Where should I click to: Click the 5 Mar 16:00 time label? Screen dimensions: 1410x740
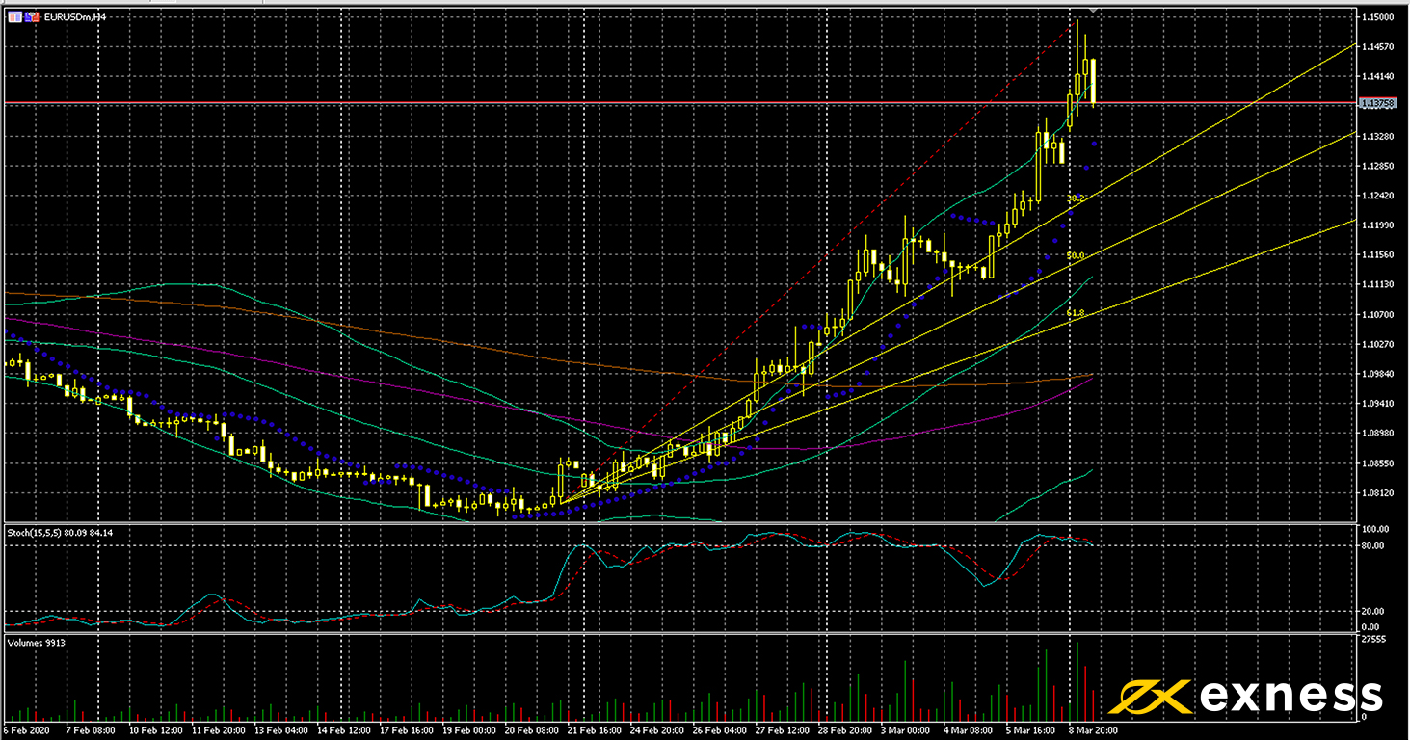pos(1032,730)
